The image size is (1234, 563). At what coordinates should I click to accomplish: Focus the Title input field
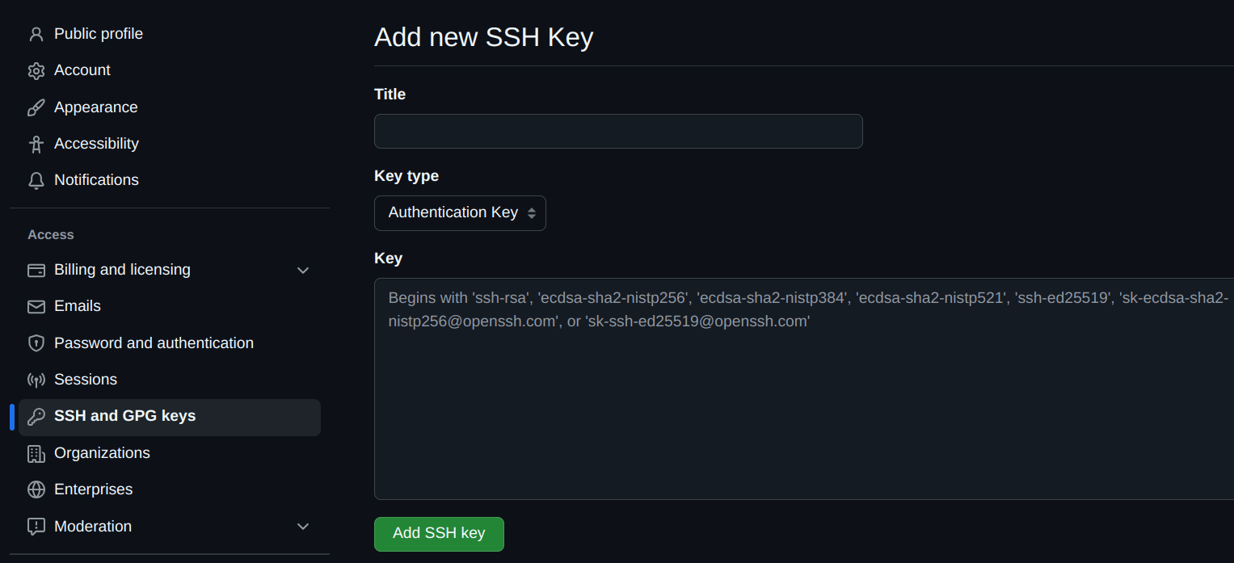click(x=618, y=131)
